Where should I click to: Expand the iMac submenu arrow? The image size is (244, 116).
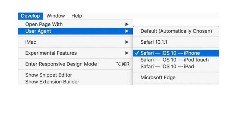click(127, 42)
